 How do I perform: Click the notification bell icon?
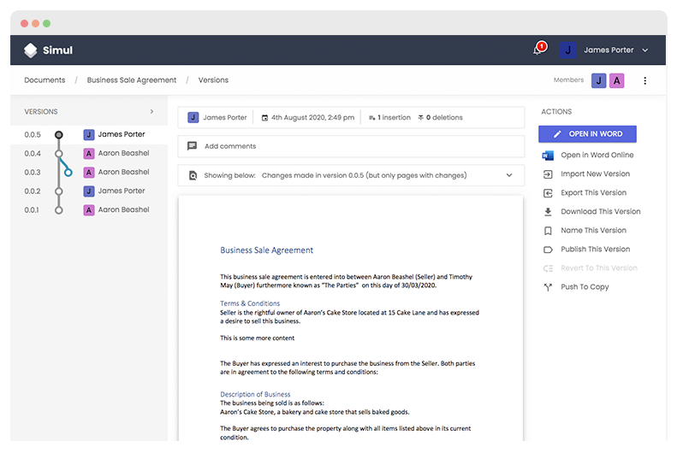(x=538, y=50)
